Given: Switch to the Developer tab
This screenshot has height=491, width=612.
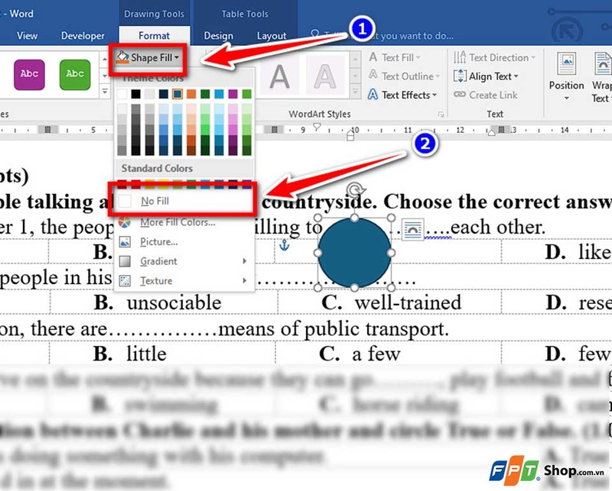Looking at the screenshot, I should coord(83,36).
